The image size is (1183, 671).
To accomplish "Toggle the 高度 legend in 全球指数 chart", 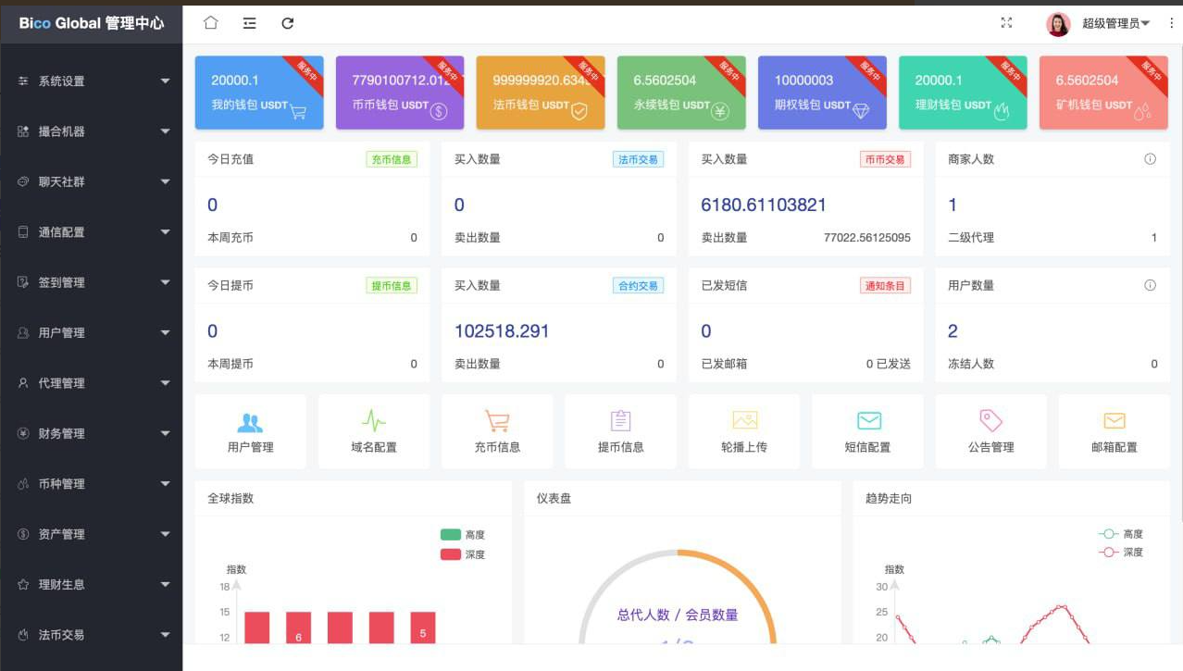I will pyautogui.click(x=462, y=535).
